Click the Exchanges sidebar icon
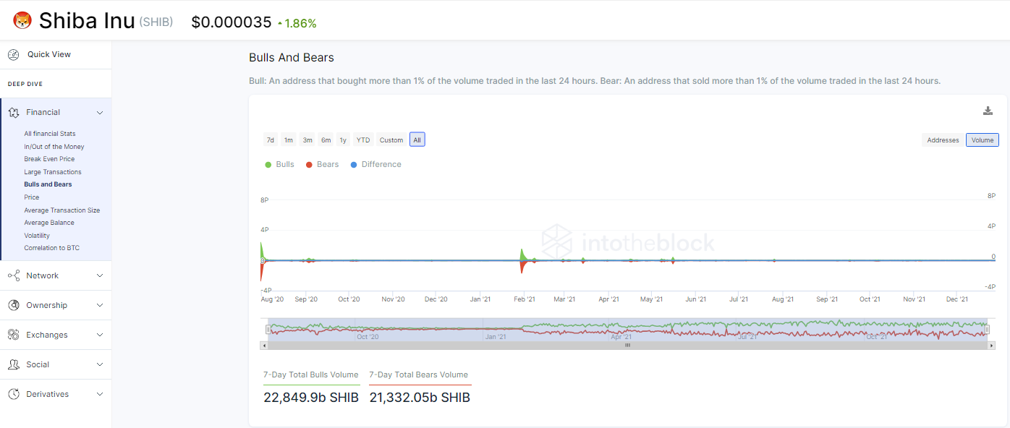Image resolution: width=1010 pixels, height=428 pixels. tap(13, 335)
